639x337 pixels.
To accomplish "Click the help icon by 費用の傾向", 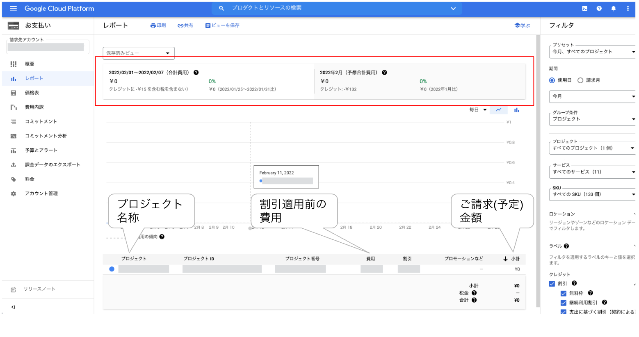I will pyautogui.click(x=162, y=237).
